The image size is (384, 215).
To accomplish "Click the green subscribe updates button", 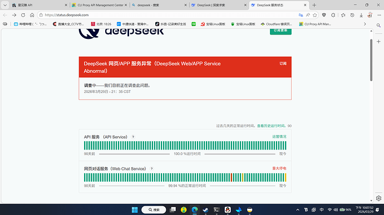I will (280, 31).
